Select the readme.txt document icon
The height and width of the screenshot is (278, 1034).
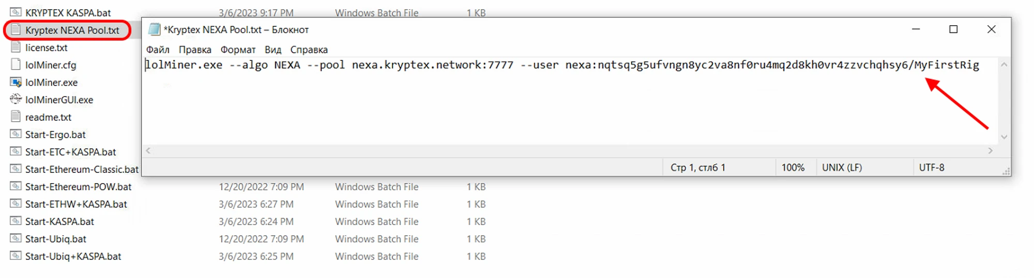point(16,117)
